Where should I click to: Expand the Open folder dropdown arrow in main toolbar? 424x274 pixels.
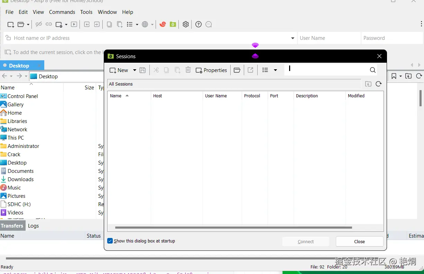28,25
